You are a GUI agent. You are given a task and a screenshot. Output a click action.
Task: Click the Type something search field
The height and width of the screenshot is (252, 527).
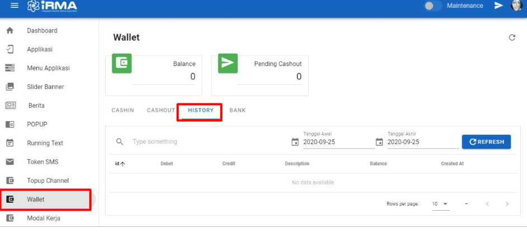click(x=207, y=142)
